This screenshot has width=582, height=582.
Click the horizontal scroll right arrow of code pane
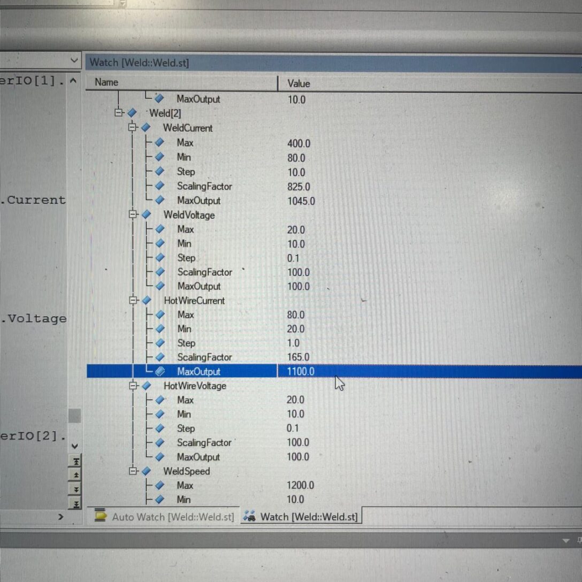(60, 517)
